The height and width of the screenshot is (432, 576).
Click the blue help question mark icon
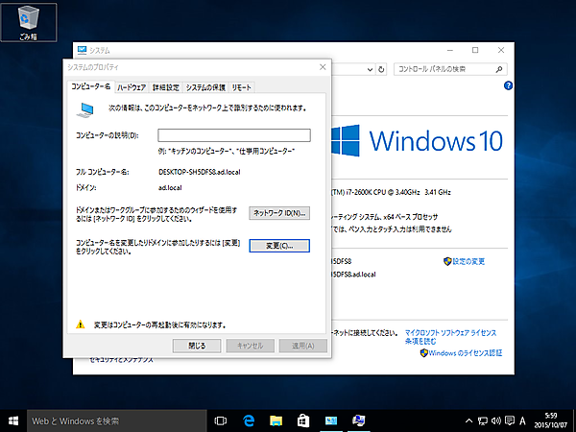pyautogui.click(x=508, y=85)
